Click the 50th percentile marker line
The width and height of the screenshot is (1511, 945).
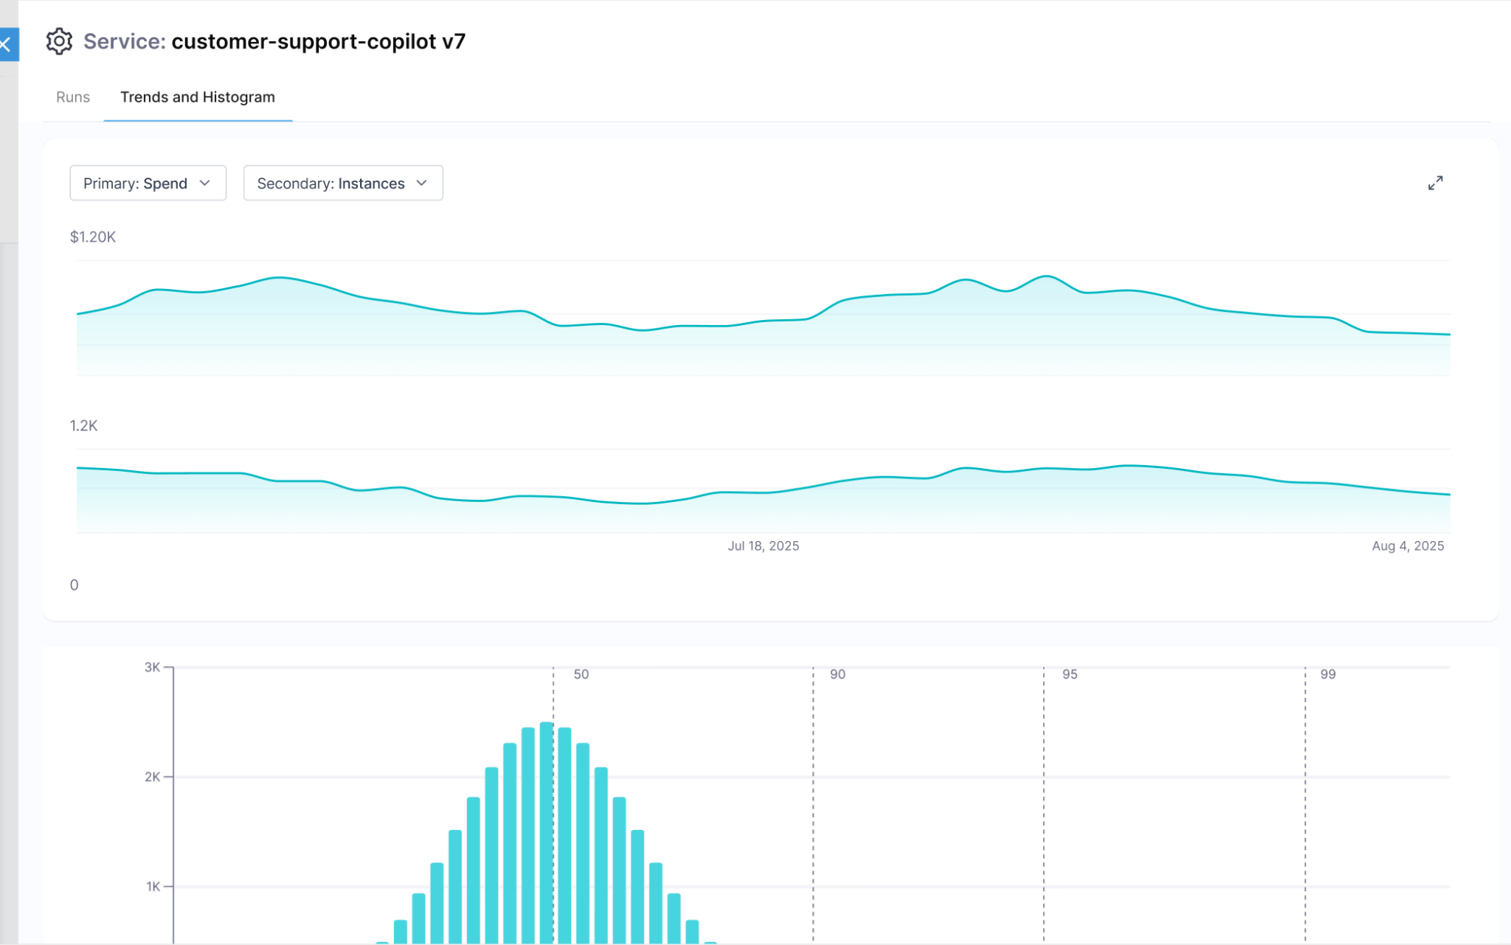click(553, 803)
